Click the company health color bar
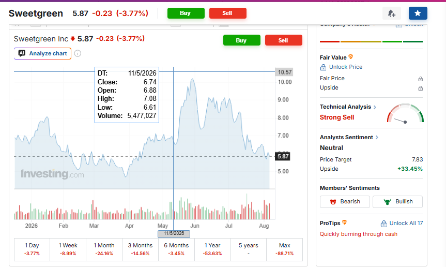446x267 pixels. point(371,41)
